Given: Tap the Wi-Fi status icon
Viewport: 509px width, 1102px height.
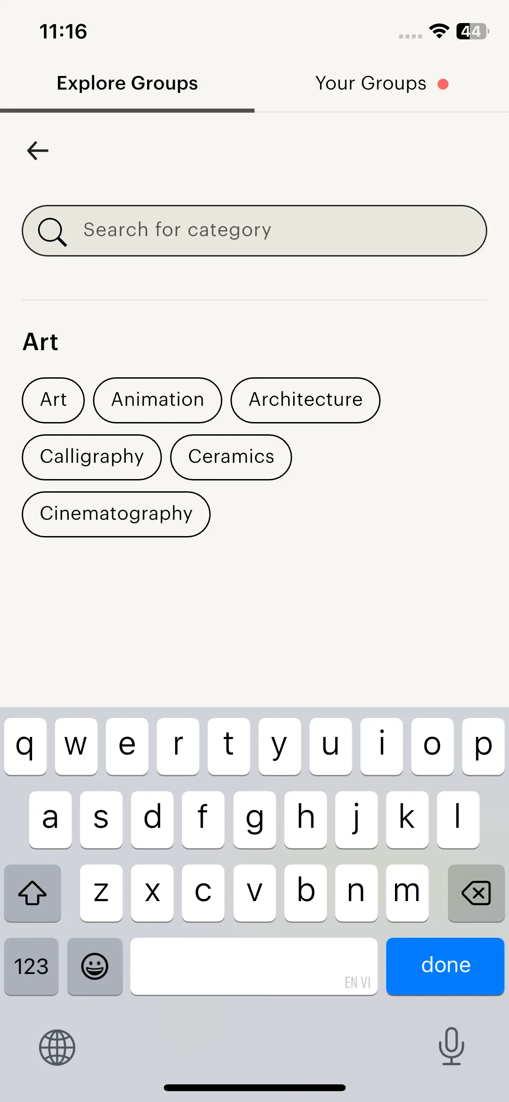Looking at the screenshot, I should [438, 31].
